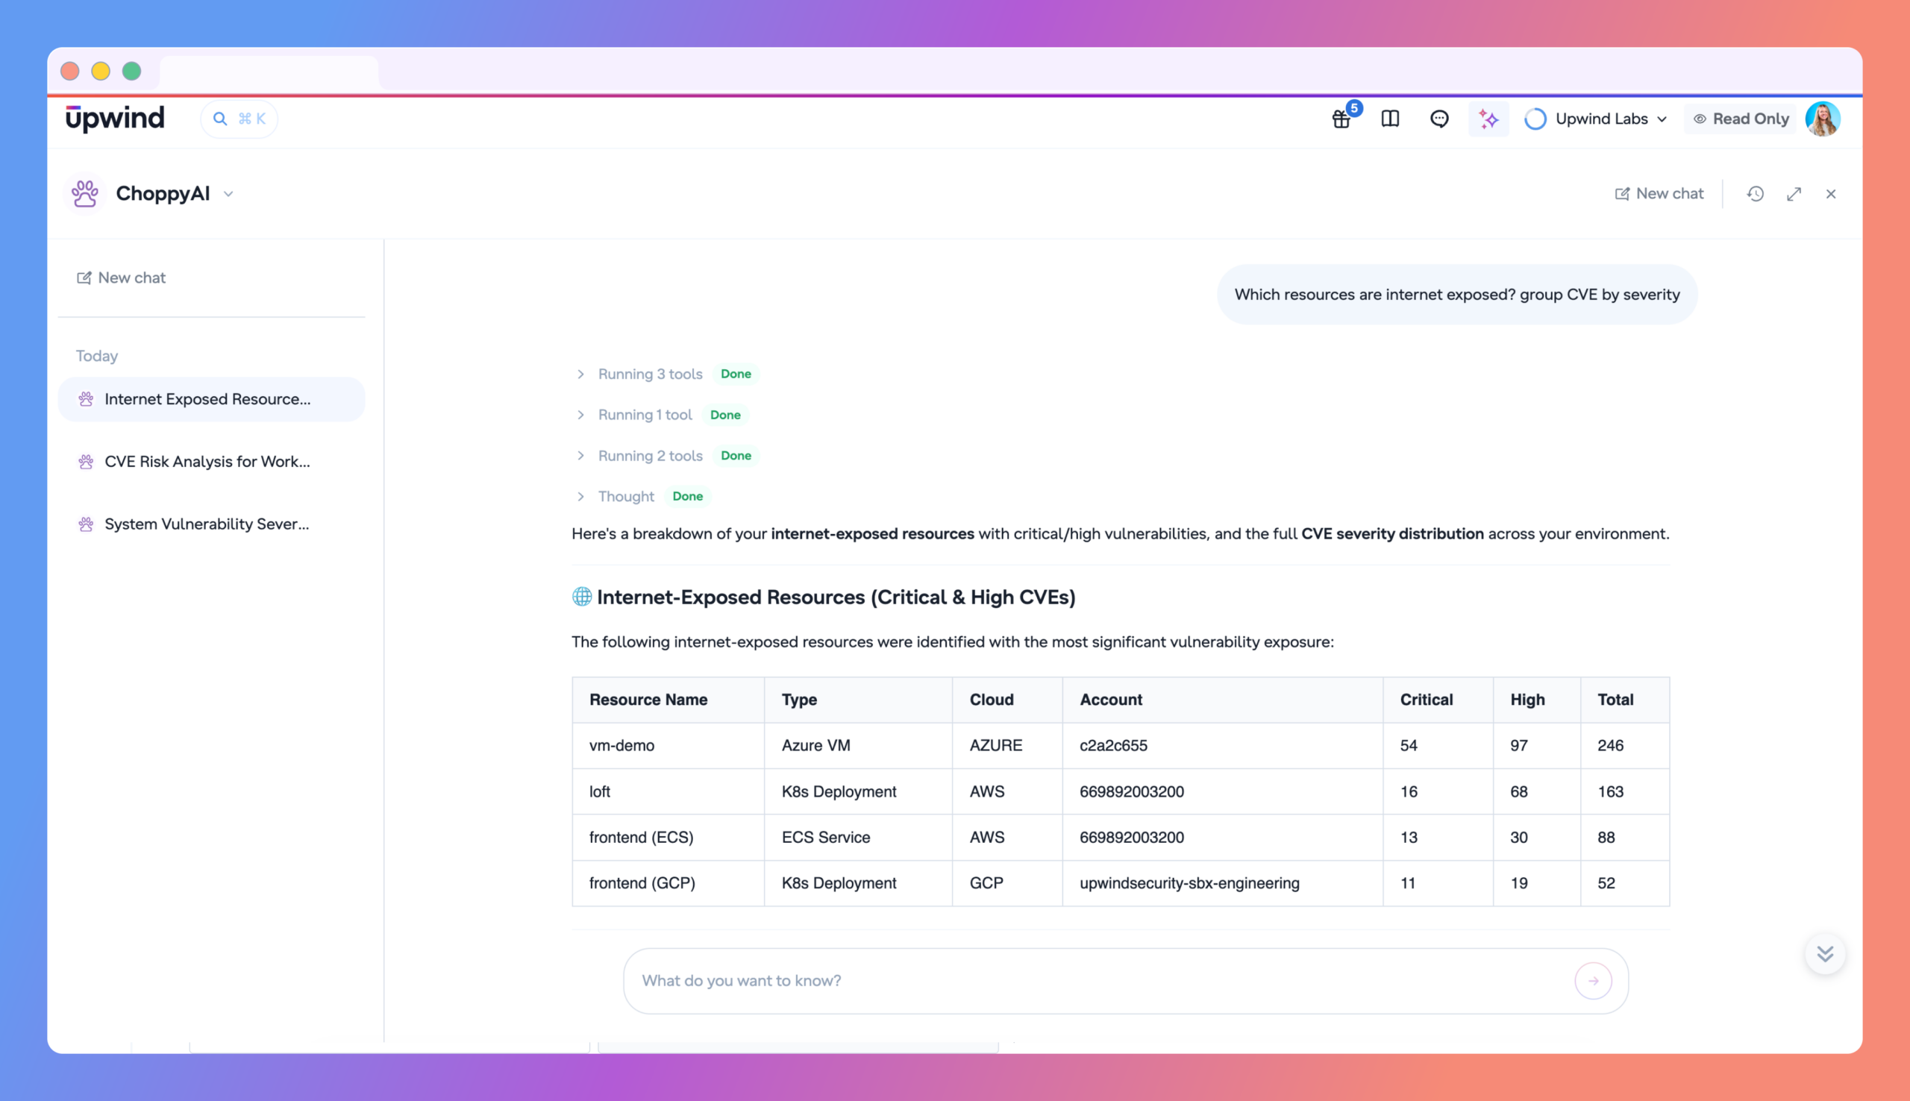Image resolution: width=1910 pixels, height=1101 pixels.
Task: Open the ChoppyAI paw icon
Action: [x=85, y=194]
